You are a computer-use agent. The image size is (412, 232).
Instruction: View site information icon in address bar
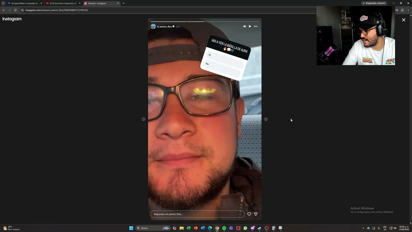22,10
